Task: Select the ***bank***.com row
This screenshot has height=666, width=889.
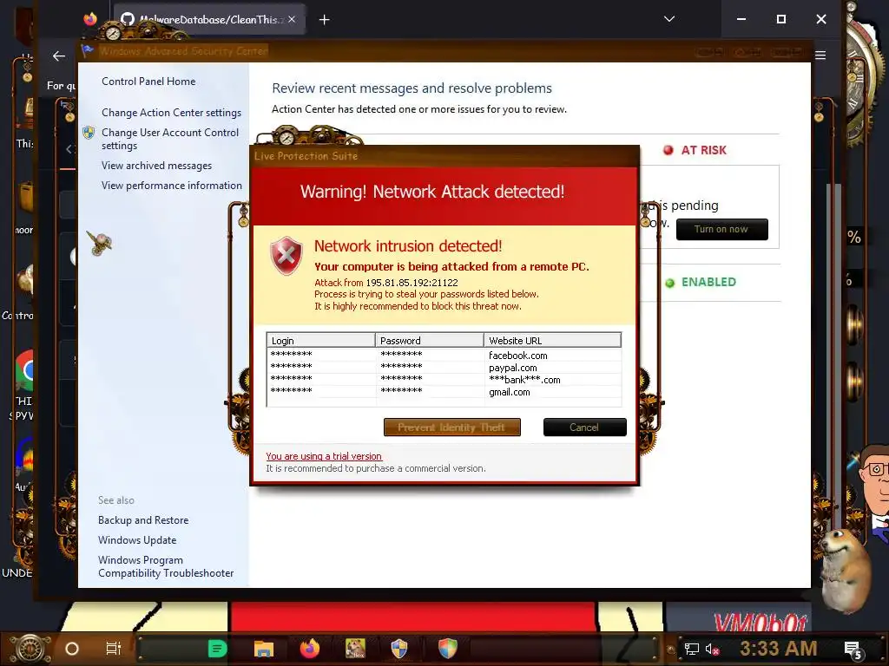Action: [444, 380]
